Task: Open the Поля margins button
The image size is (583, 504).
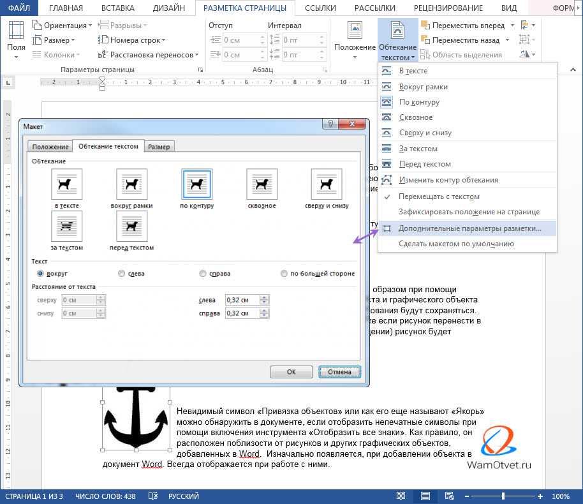Action: coord(16,40)
